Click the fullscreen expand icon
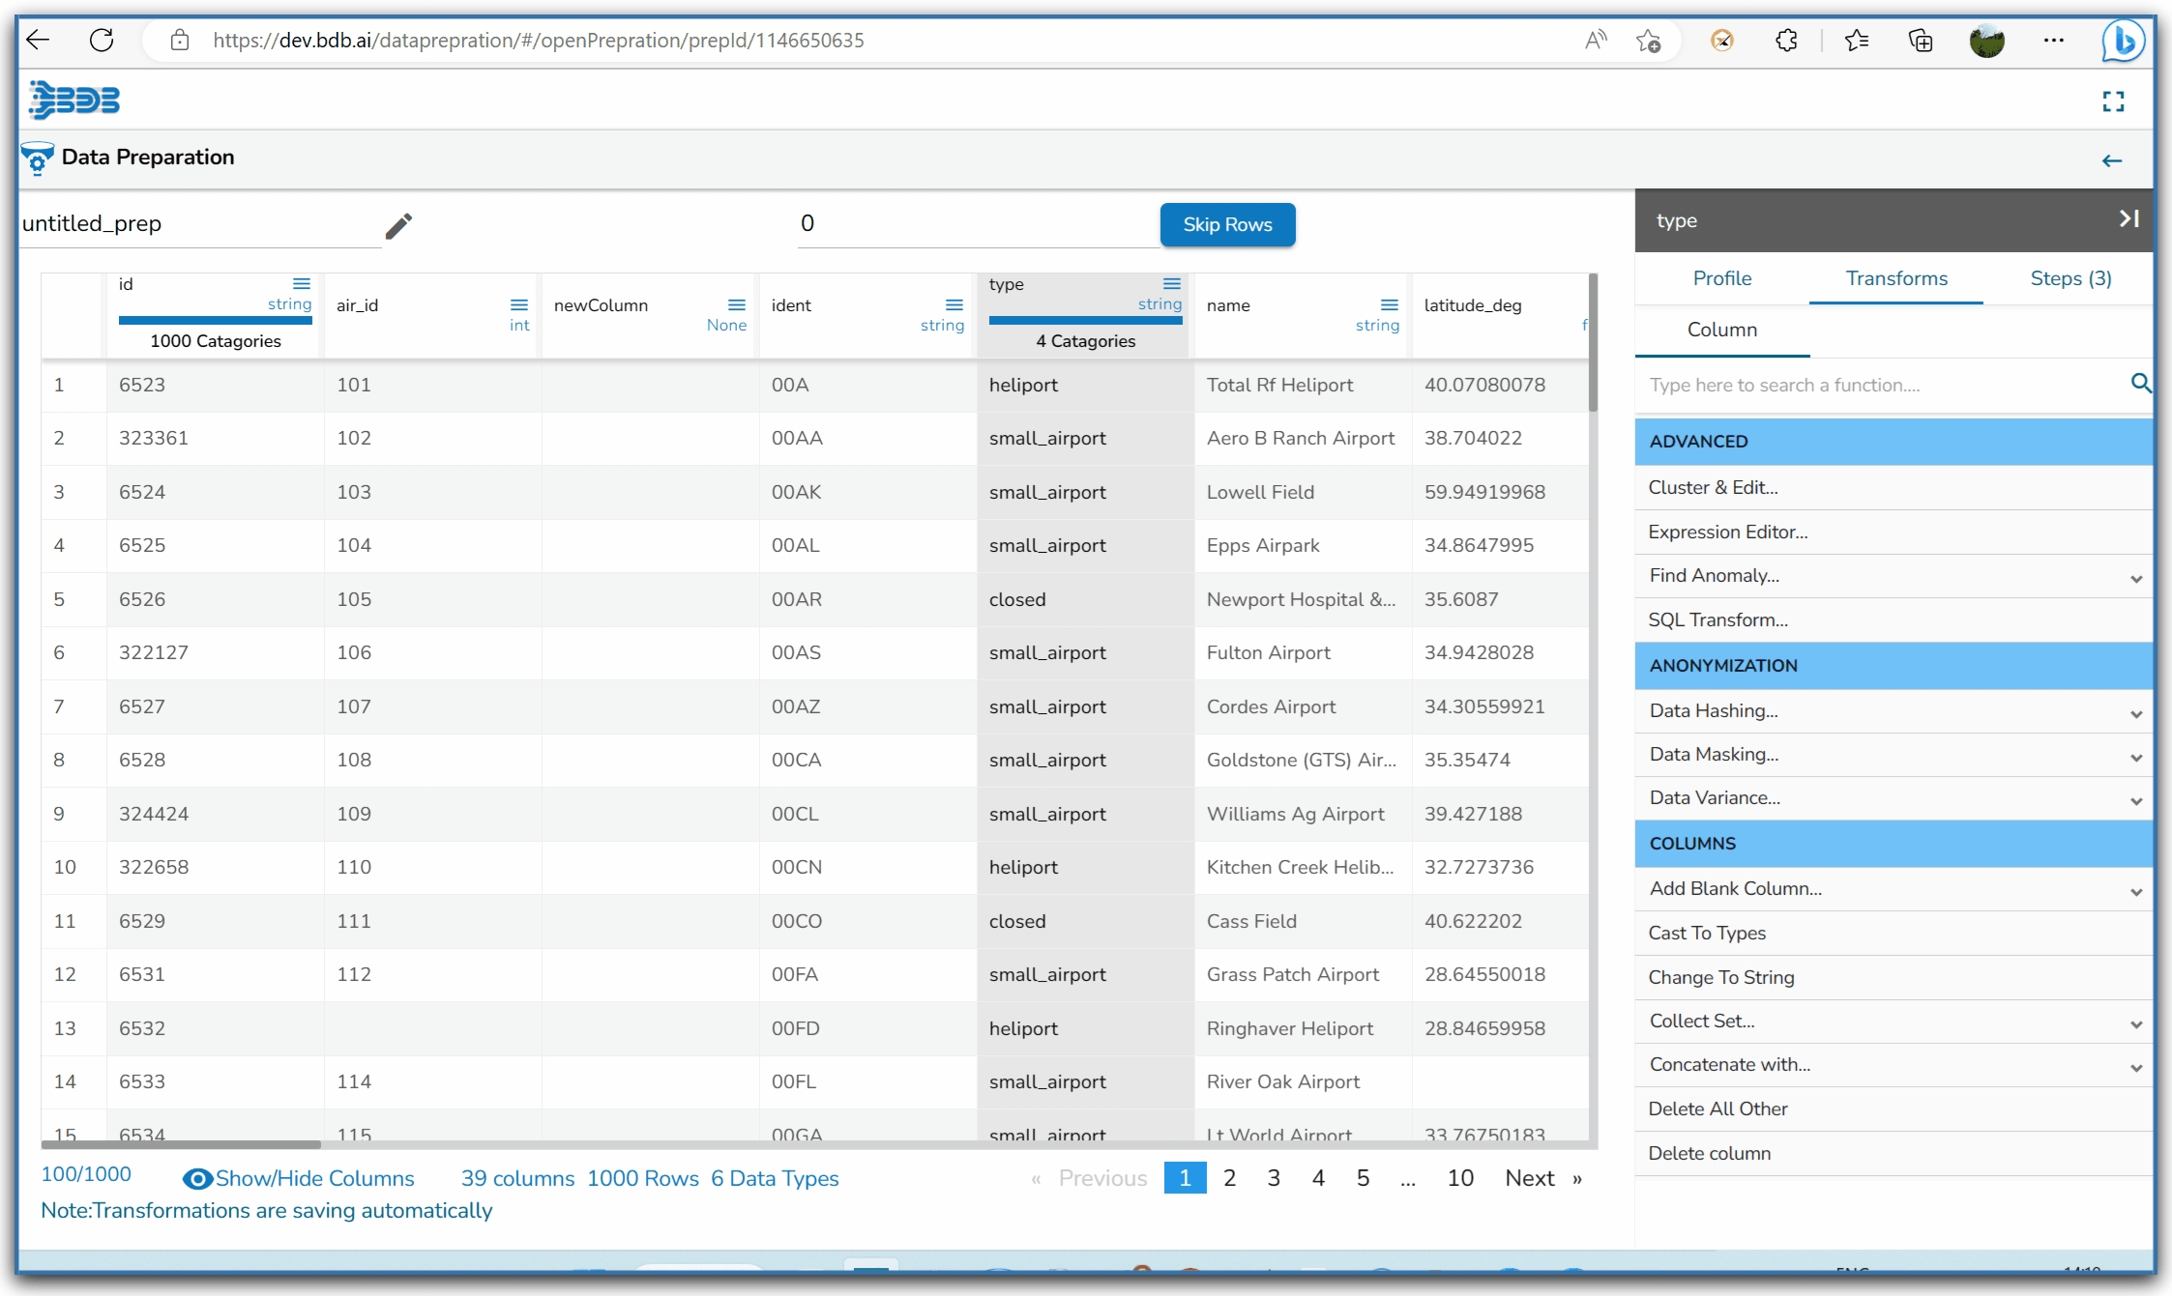 pos(2113,101)
